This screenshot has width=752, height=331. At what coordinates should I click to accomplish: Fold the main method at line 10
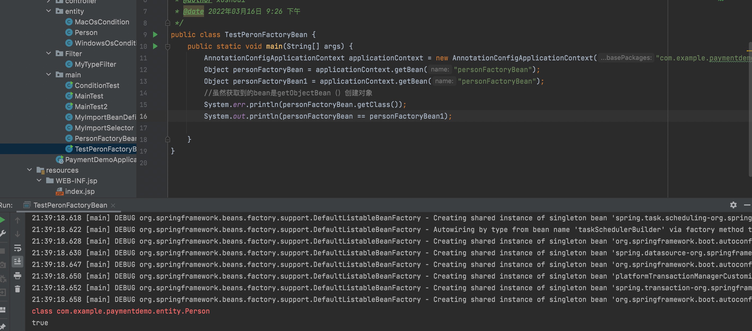click(167, 47)
